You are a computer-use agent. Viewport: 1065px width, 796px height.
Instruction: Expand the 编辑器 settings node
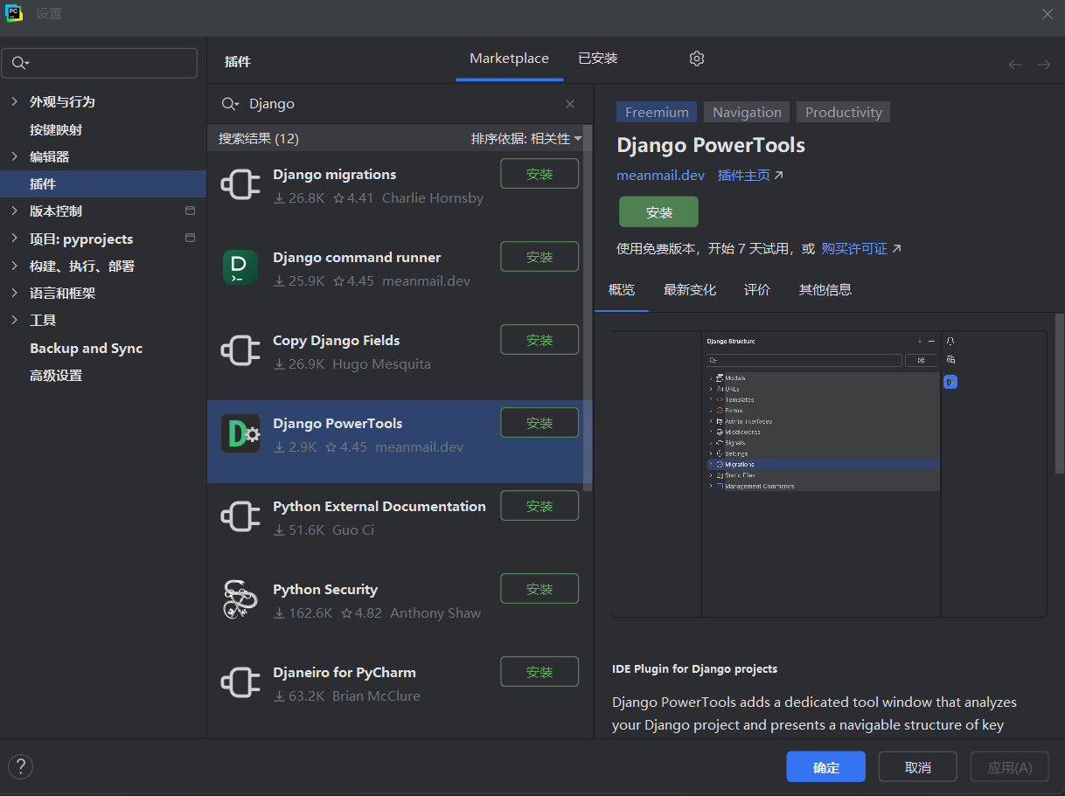(14, 156)
